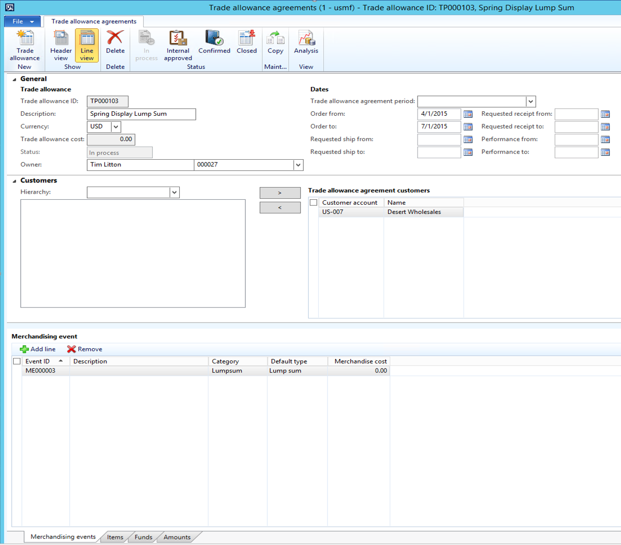This screenshot has height=545, width=621.
Task: Switch to the Funds tab
Action: tap(143, 537)
